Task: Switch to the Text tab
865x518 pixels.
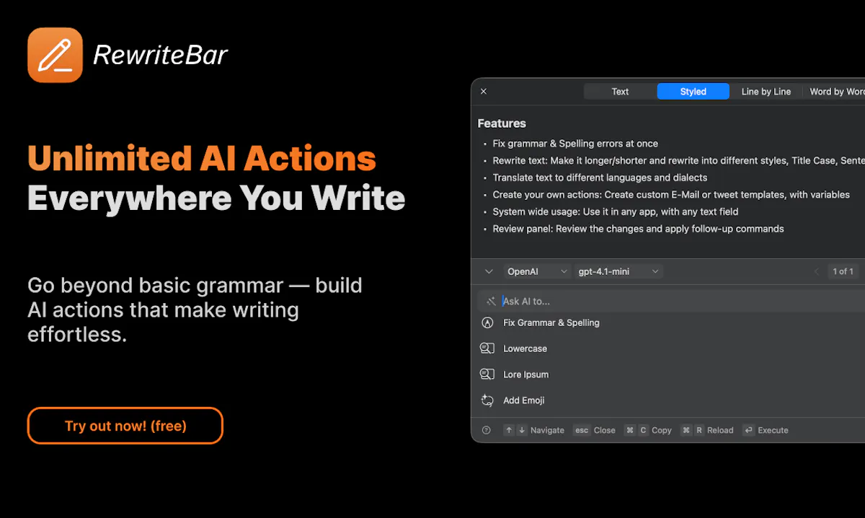Action: [x=620, y=92]
